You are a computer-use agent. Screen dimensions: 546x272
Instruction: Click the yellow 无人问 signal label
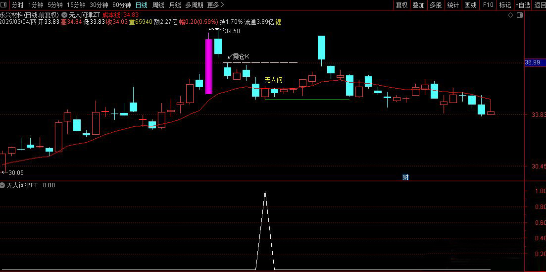[x=273, y=80]
